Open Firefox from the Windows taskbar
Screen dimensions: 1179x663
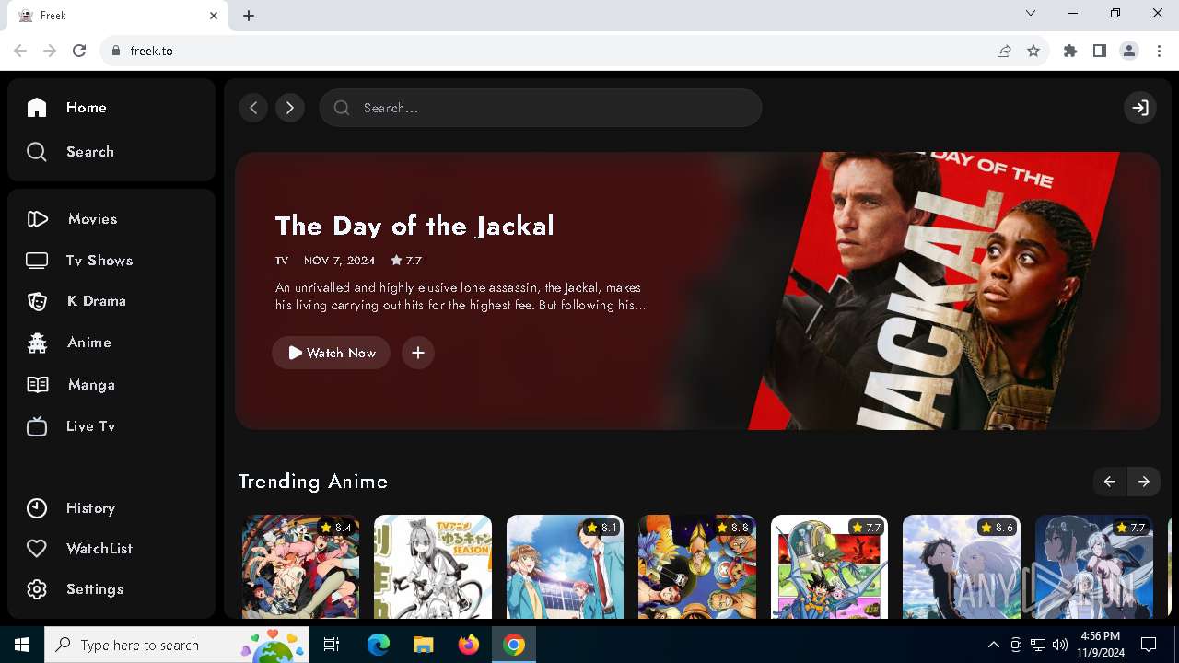click(469, 645)
